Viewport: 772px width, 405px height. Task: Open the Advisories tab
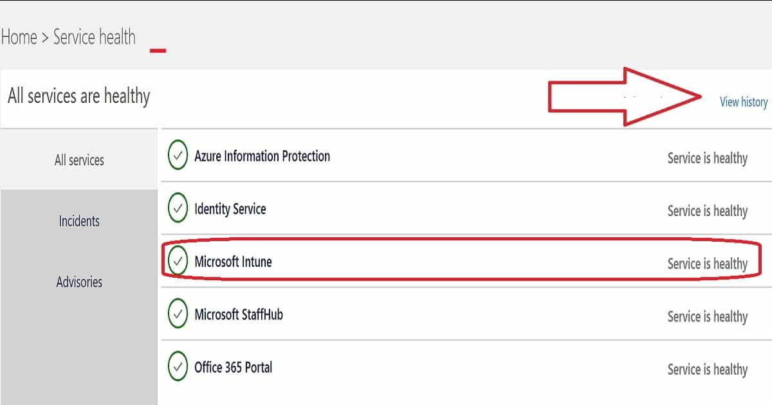click(x=79, y=282)
